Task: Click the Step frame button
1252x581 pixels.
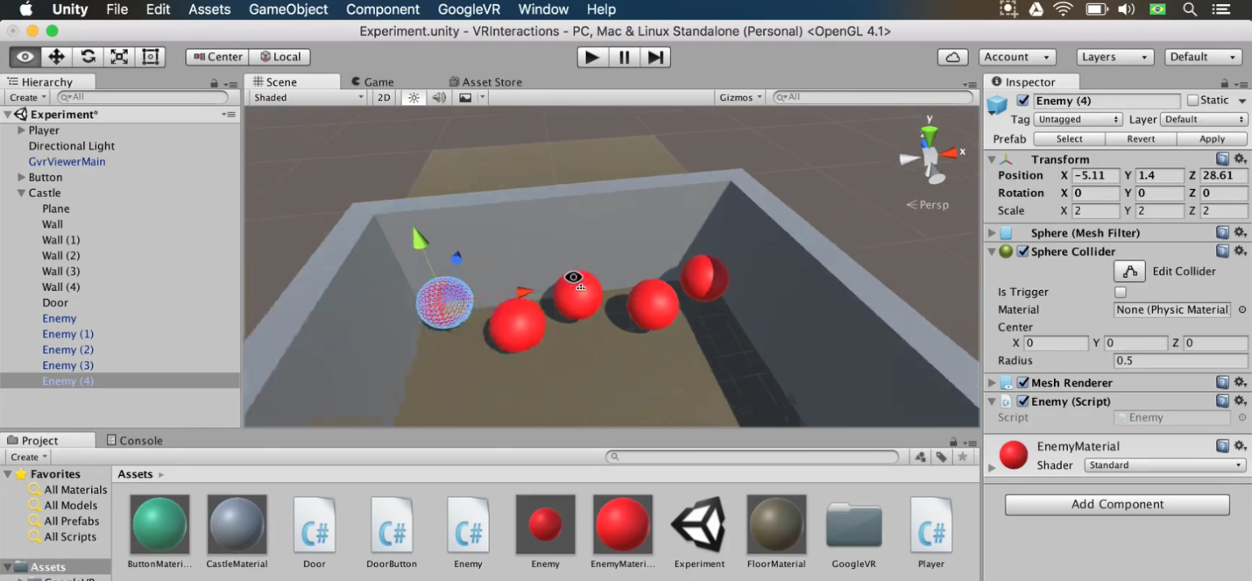Action: (x=654, y=56)
